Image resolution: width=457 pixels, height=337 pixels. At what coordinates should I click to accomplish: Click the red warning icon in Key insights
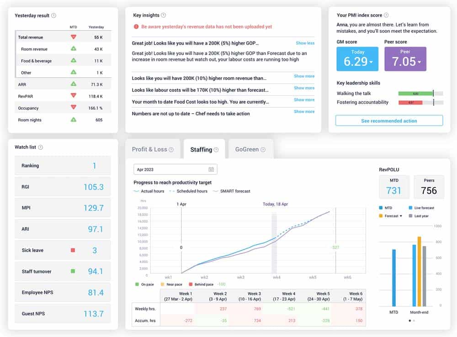[136, 27]
